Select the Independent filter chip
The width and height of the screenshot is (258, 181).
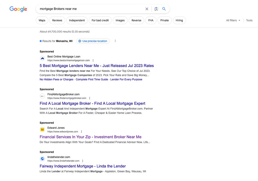point(77,20)
